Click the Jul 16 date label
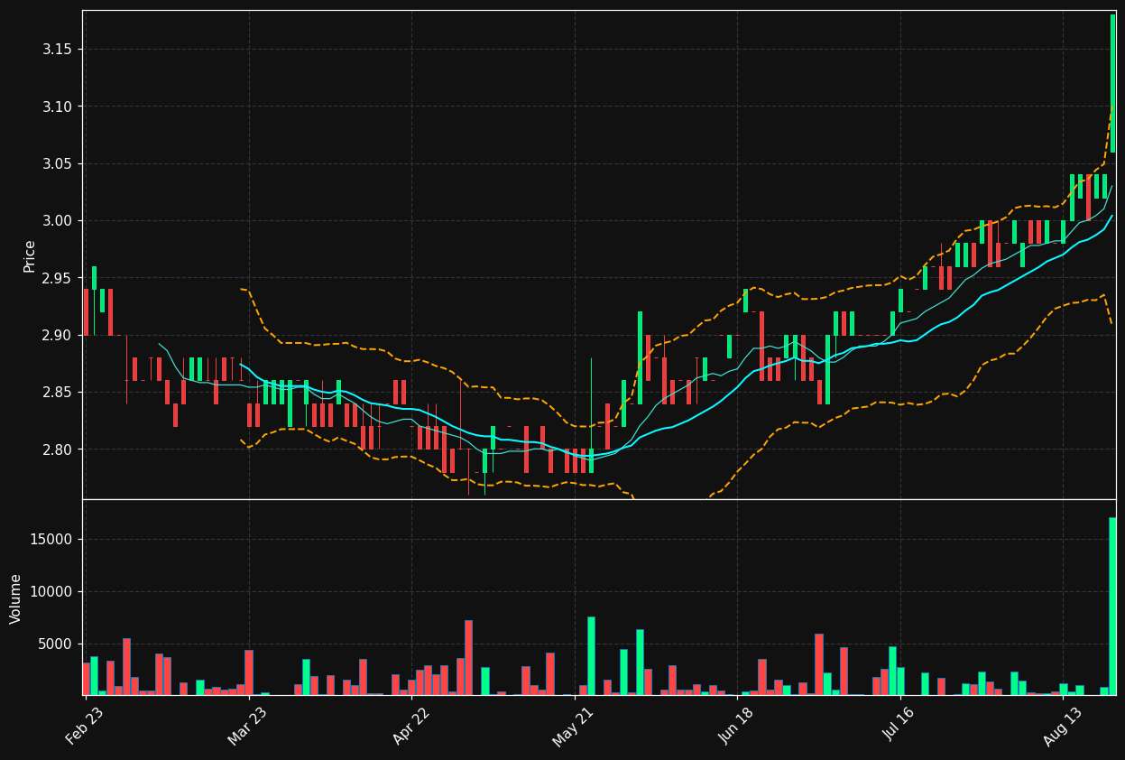Screen dimensions: 1125x760 pyautogui.click(x=899, y=726)
